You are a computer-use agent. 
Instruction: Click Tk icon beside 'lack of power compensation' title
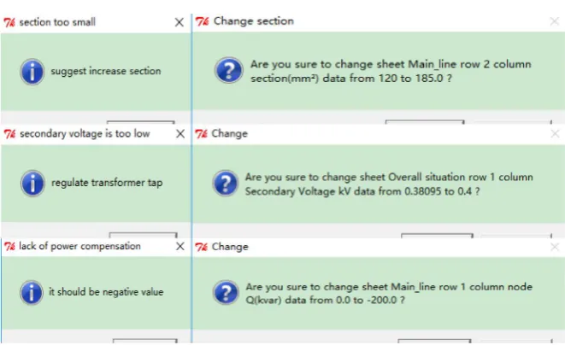click(x=9, y=246)
